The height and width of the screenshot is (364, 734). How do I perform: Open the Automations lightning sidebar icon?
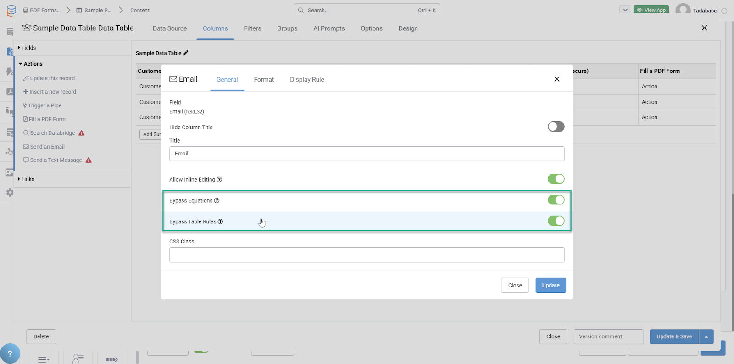[10, 72]
